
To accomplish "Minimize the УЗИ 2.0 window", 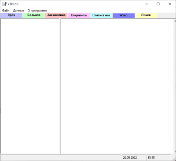I will (147, 4).
